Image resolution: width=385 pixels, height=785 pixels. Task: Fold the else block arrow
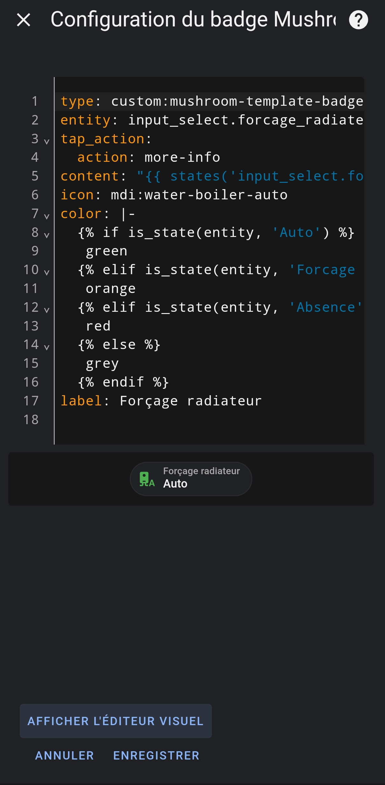click(x=47, y=347)
